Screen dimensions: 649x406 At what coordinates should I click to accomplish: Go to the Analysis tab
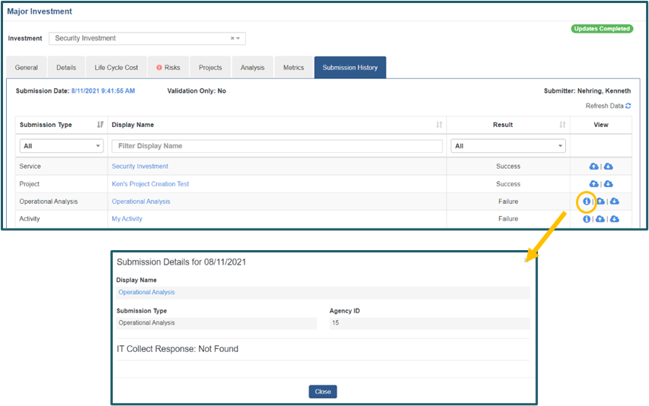pos(252,68)
